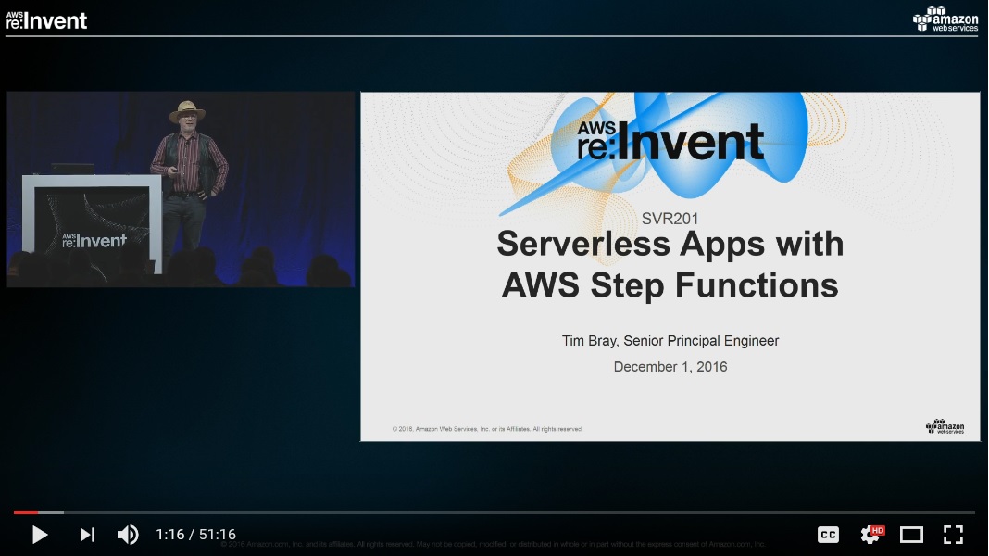
Task: Click the Amazon Web Services logo at top right
Action: pyautogui.click(x=945, y=19)
